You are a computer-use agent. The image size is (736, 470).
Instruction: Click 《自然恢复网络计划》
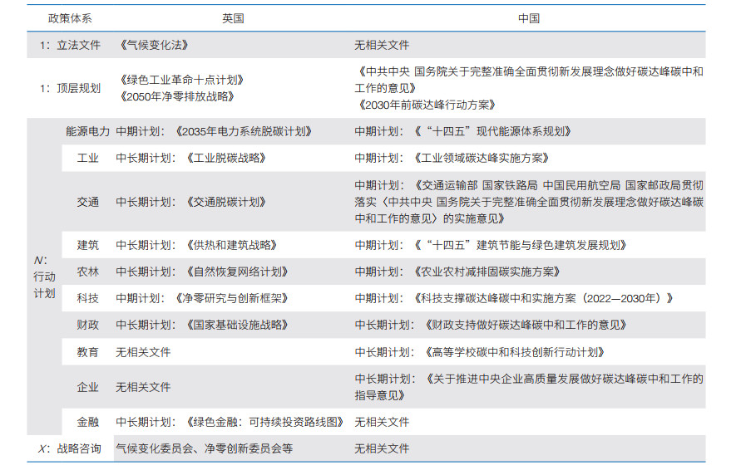coord(238,272)
